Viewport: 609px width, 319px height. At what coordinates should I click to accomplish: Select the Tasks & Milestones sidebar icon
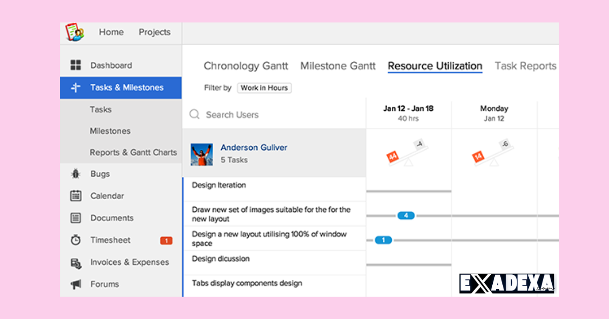[75, 87]
